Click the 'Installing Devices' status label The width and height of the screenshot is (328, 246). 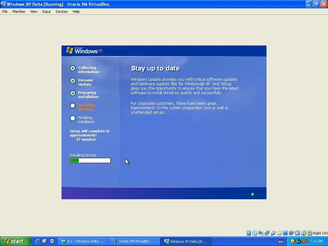click(83, 155)
